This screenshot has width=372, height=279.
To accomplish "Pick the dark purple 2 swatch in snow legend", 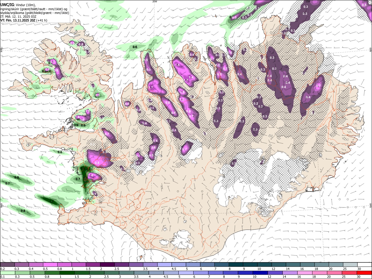I will (x=107, y=264).
